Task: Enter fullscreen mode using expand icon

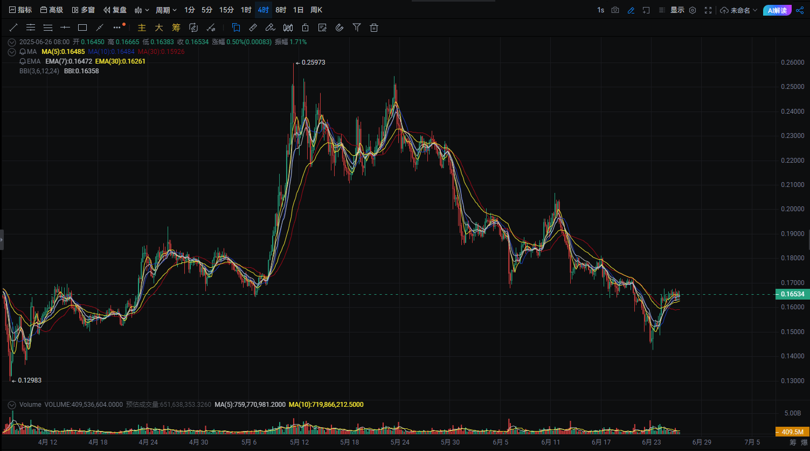Action: click(x=708, y=10)
